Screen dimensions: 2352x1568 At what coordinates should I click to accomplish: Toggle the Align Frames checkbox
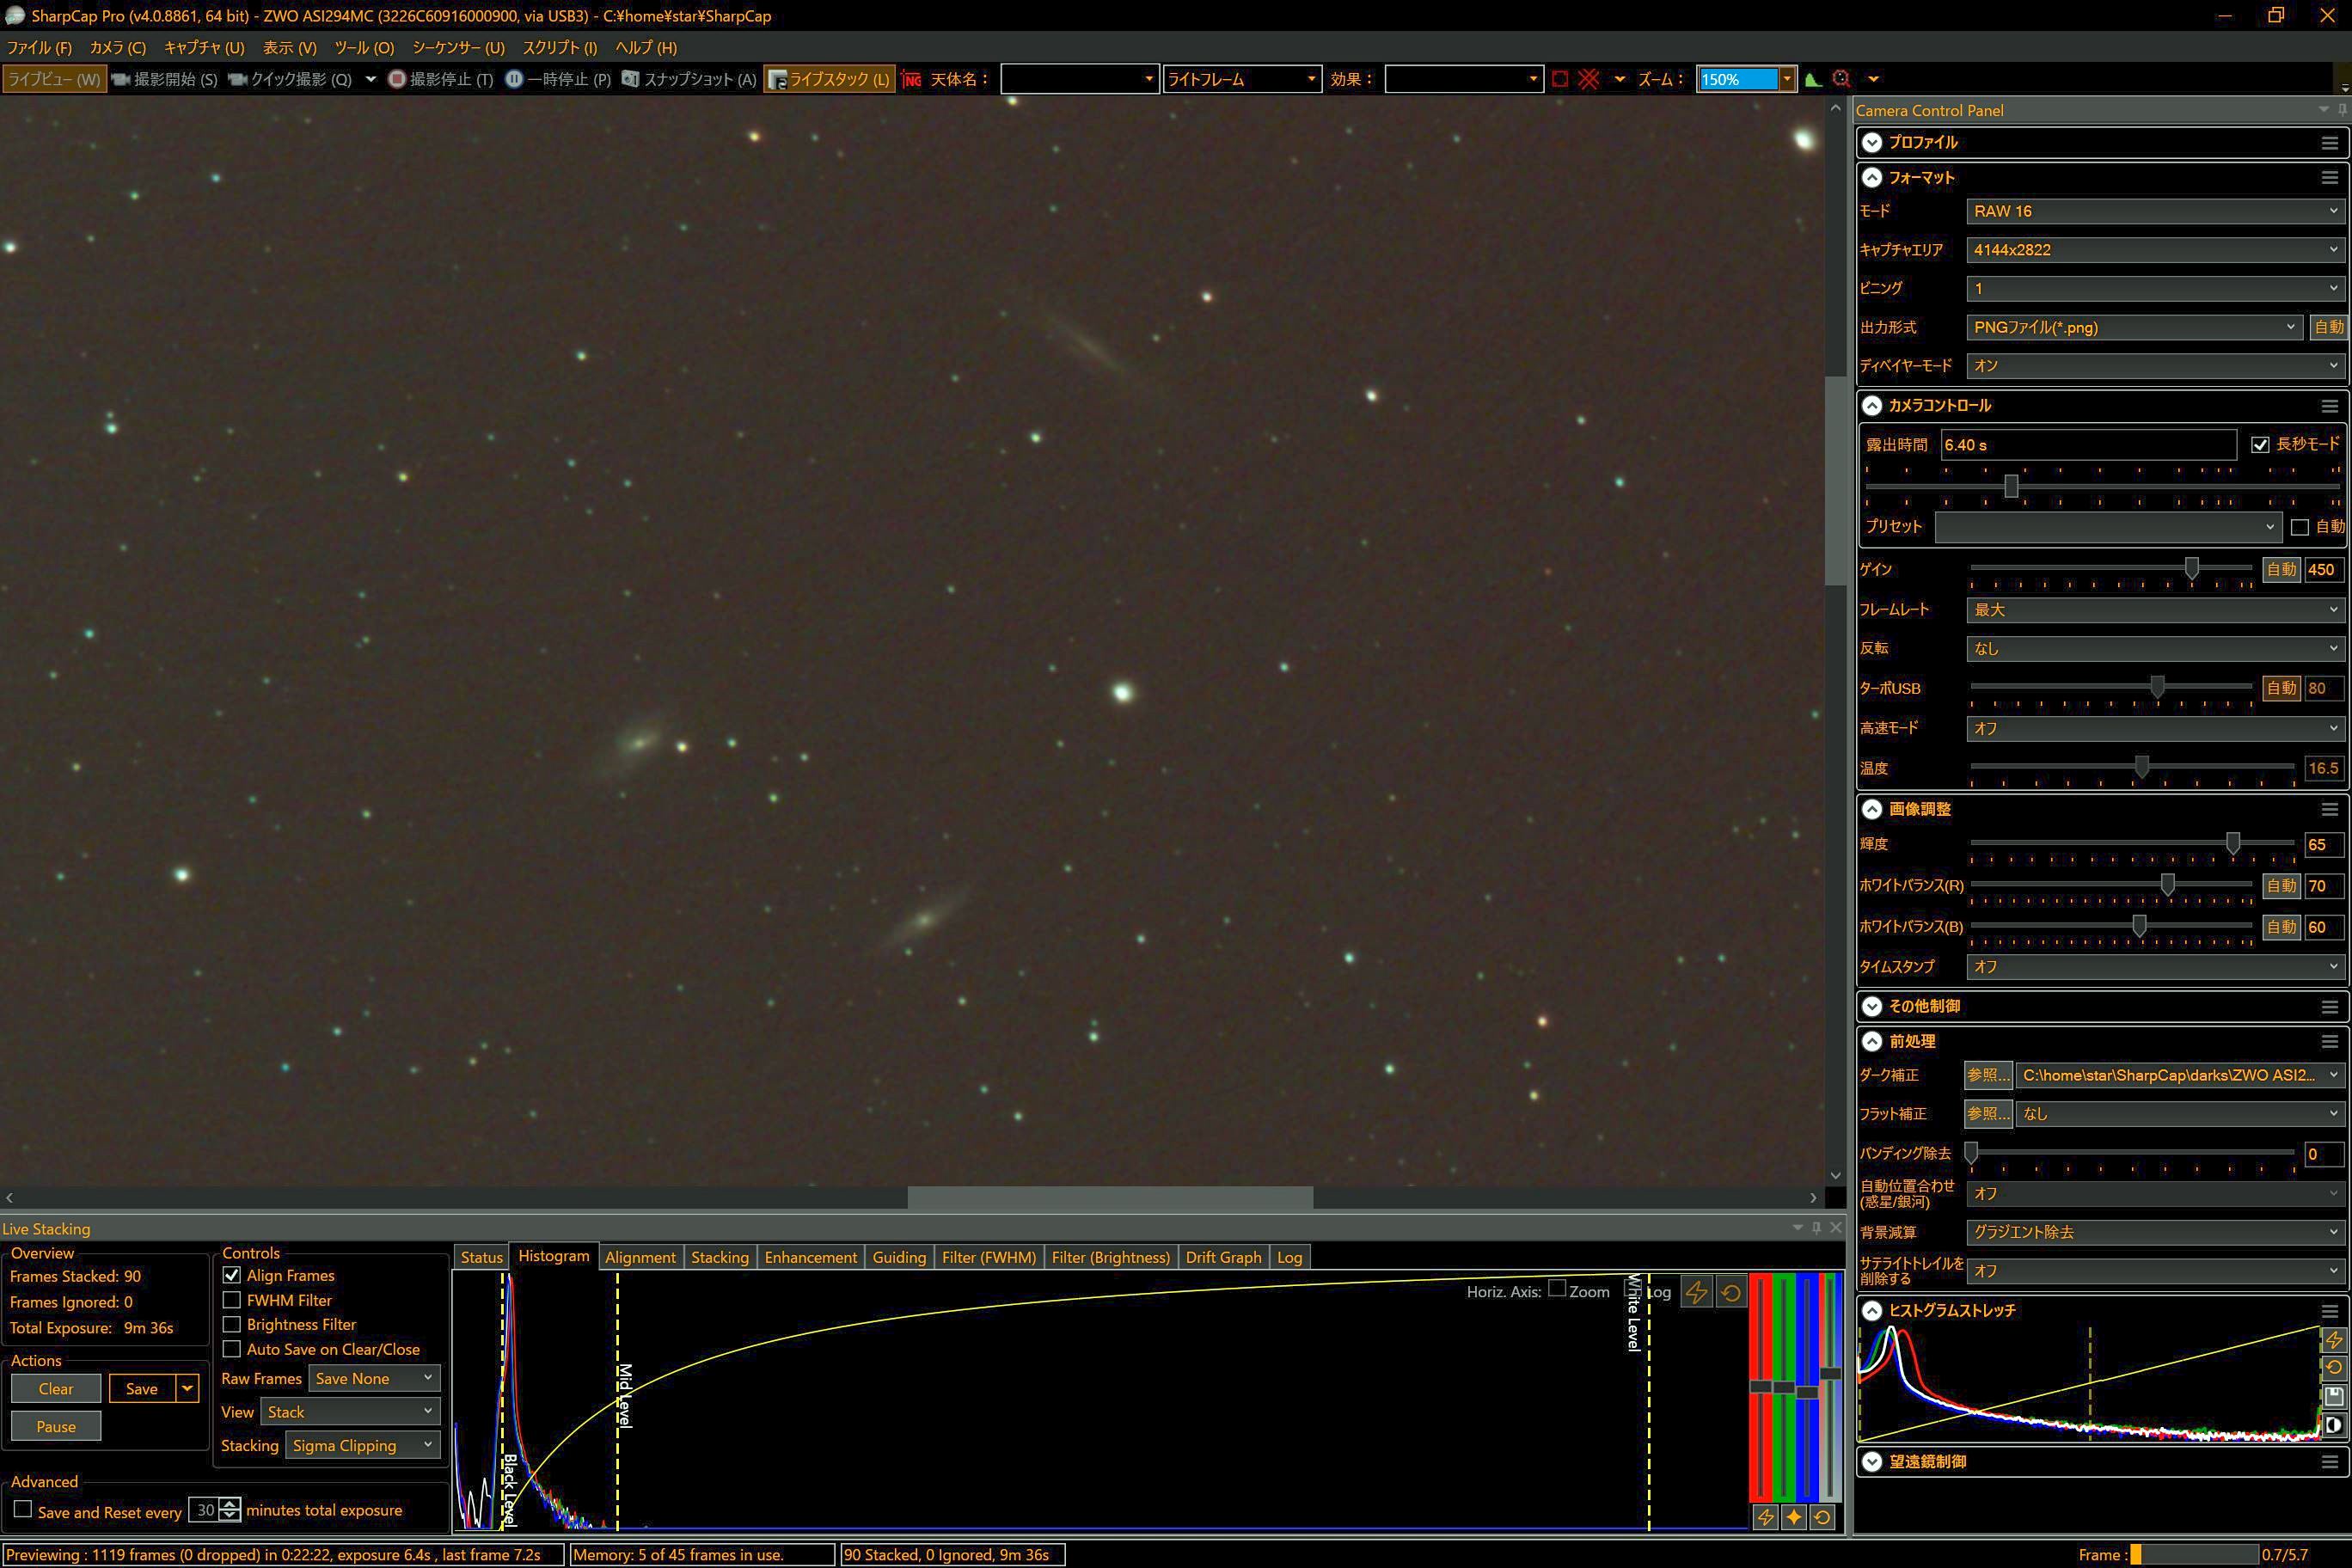232,1275
